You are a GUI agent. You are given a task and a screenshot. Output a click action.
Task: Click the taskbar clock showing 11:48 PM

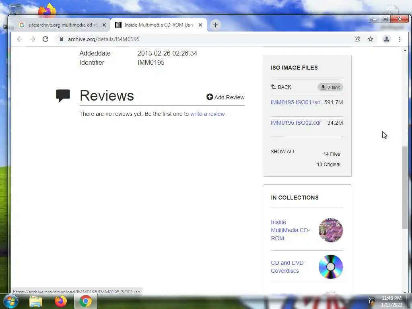click(391, 301)
